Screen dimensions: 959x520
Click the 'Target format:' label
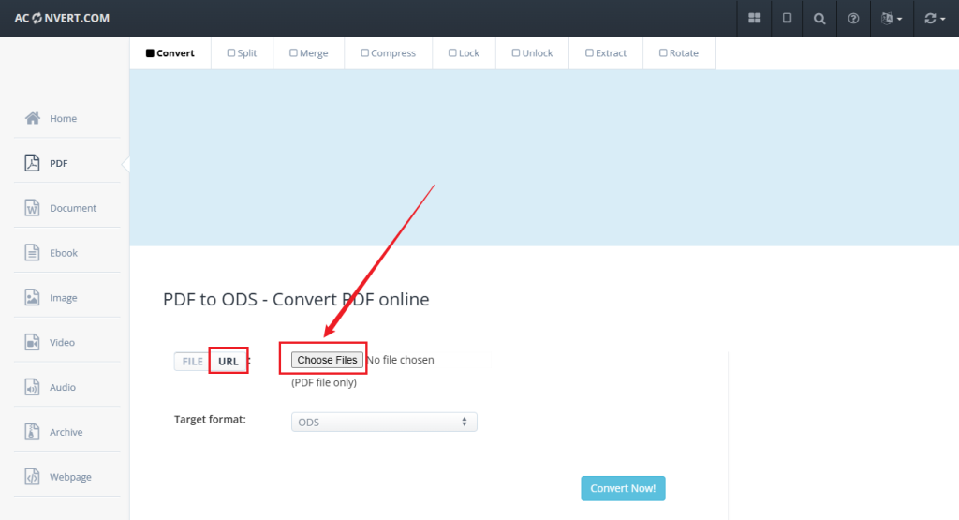[210, 419]
